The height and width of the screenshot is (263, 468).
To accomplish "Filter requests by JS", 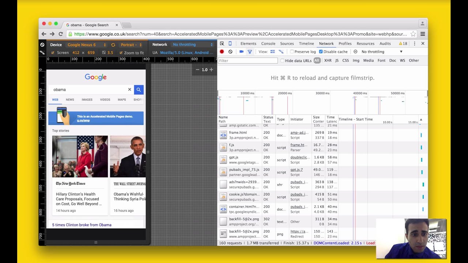I will point(337,61).
